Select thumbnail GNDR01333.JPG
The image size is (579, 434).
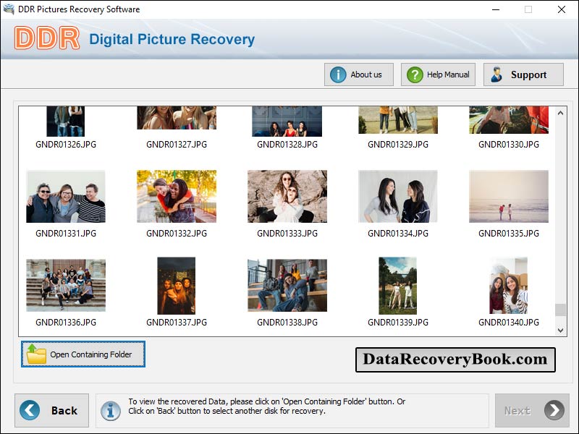pos(287,195)
